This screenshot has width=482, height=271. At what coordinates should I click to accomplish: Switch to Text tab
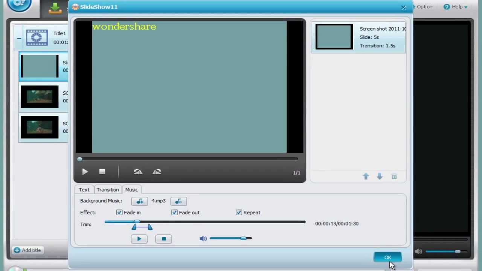click(84, 190)
